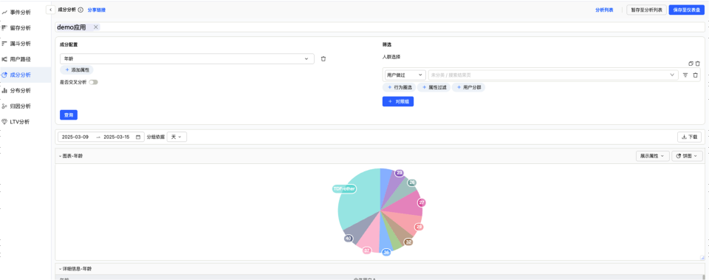
Task: Click the event search input field
Action: [x=553, y=75]
